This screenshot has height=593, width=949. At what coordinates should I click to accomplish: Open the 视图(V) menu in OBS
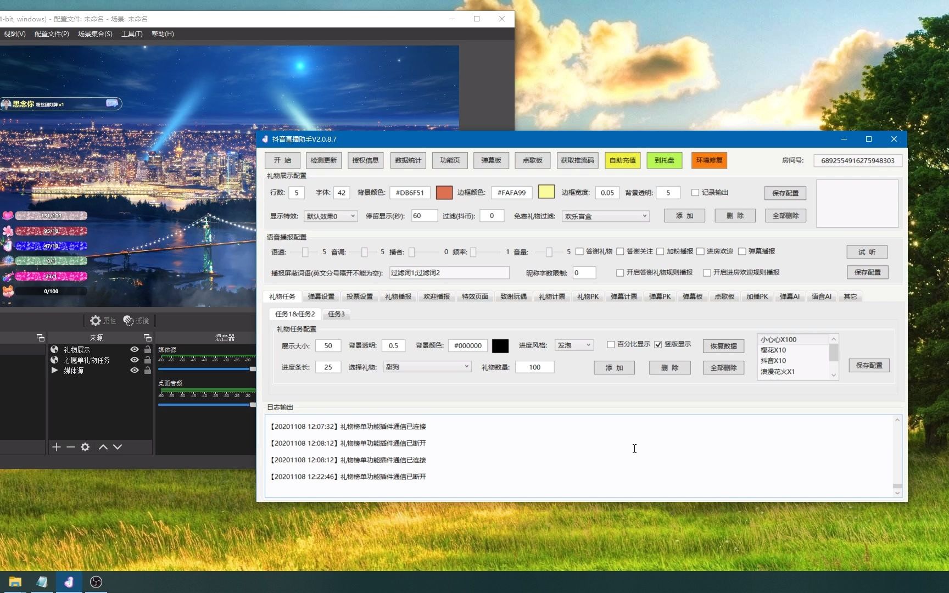pyautogui.click(x=14, y=34)
